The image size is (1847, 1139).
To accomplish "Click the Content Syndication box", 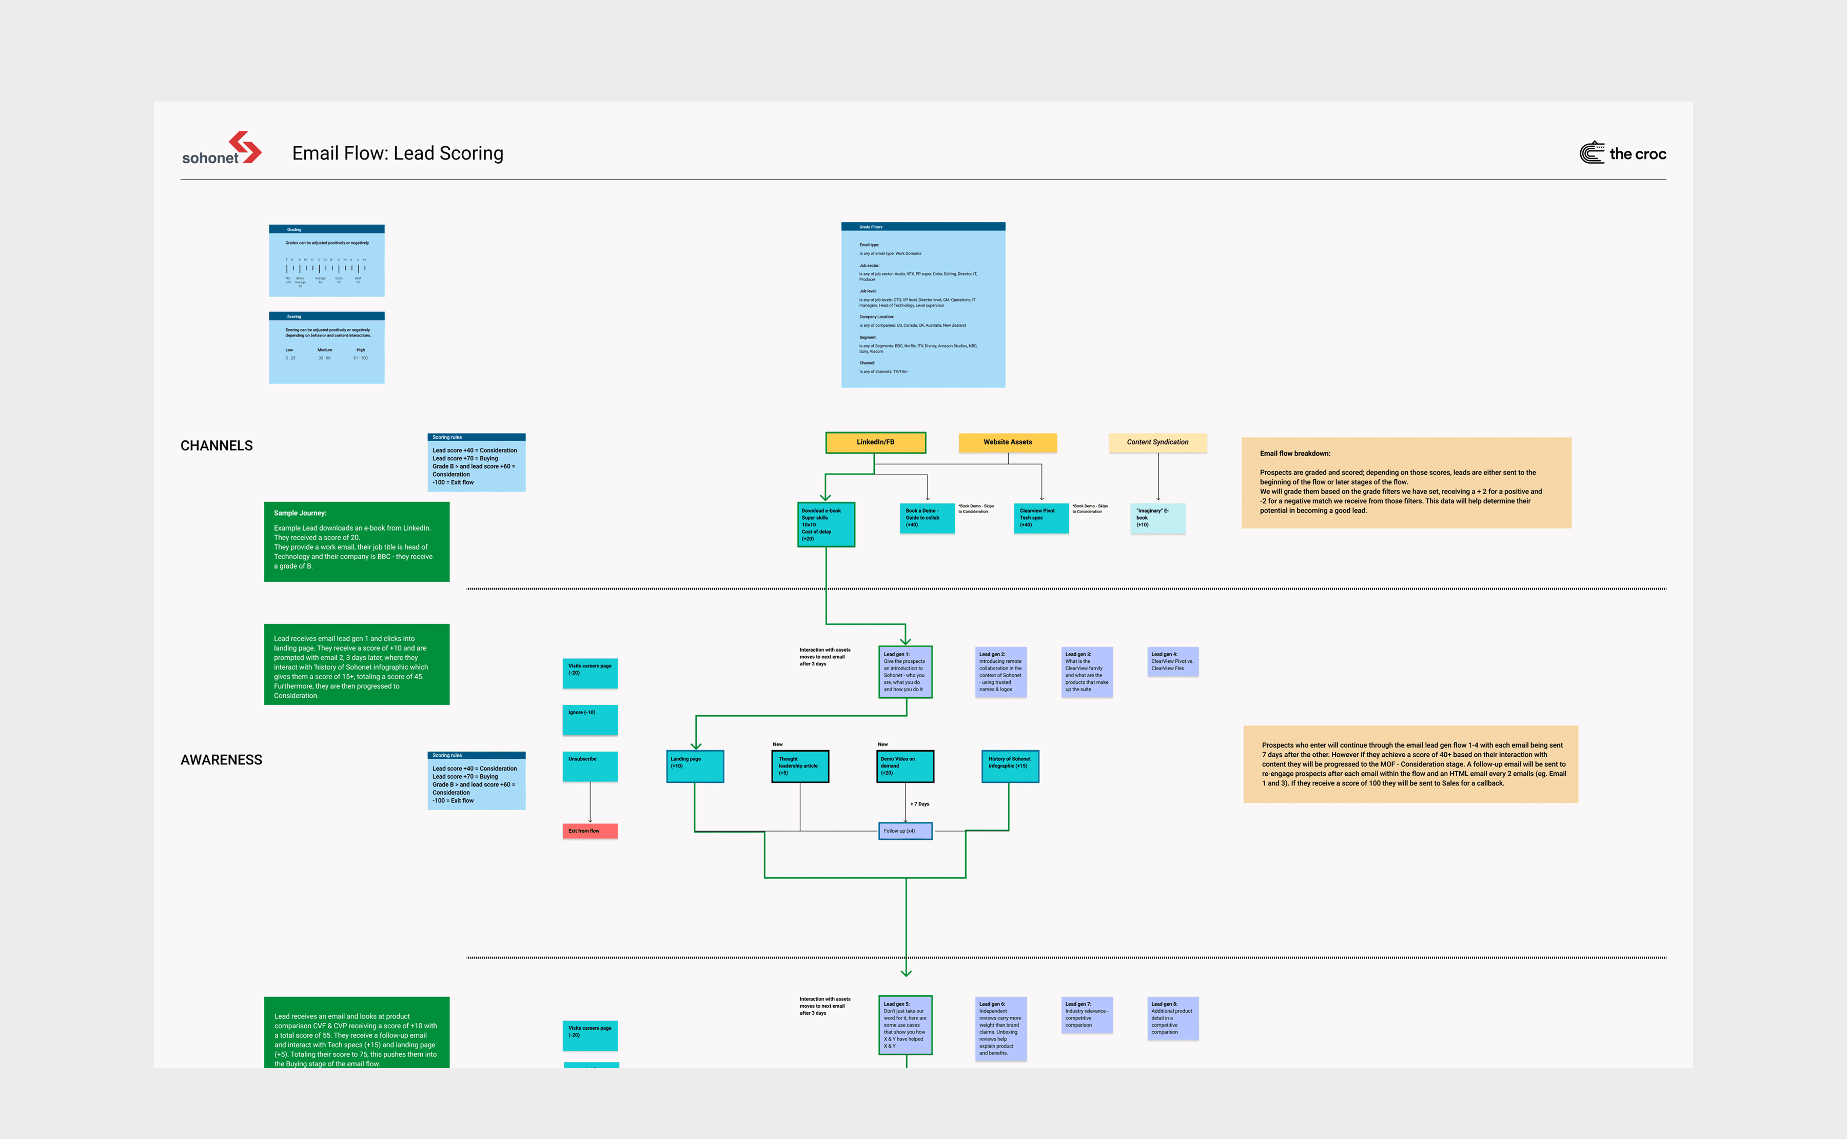I will 1157,442.
